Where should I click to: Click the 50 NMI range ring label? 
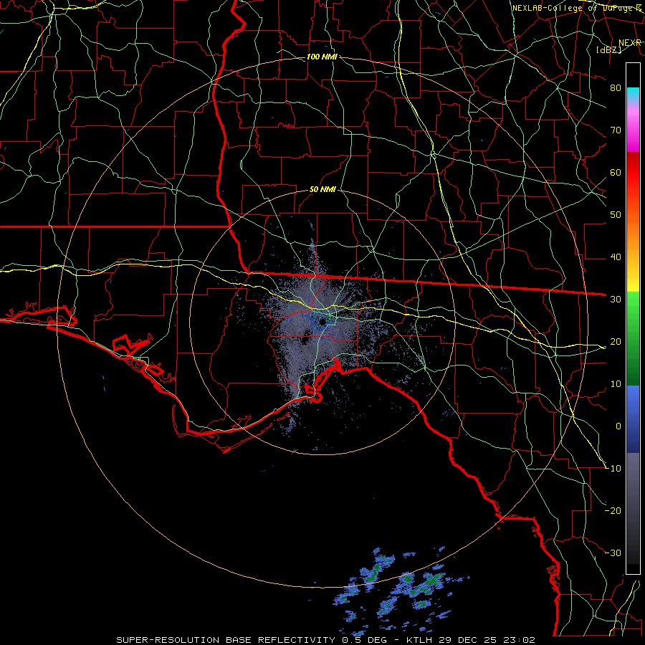tap(322, 190)
